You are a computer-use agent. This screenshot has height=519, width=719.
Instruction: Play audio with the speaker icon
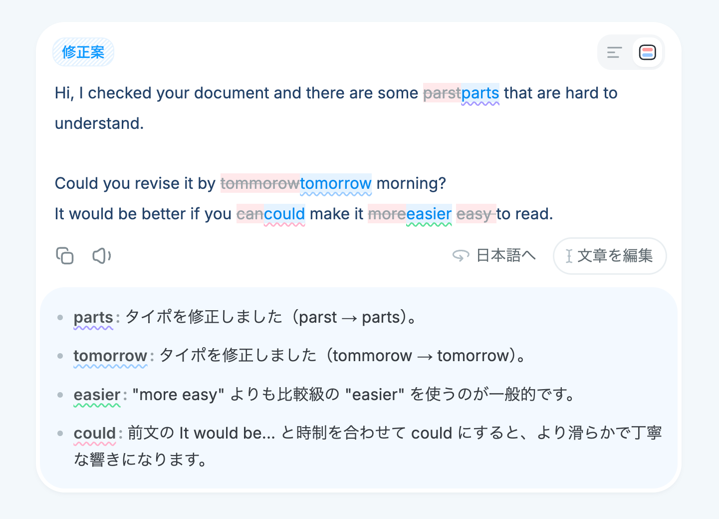[102, 256]
